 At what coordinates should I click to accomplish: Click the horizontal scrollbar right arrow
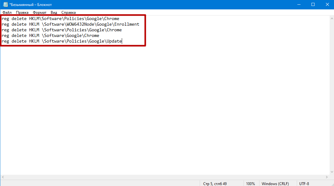(x=326, y=177)
